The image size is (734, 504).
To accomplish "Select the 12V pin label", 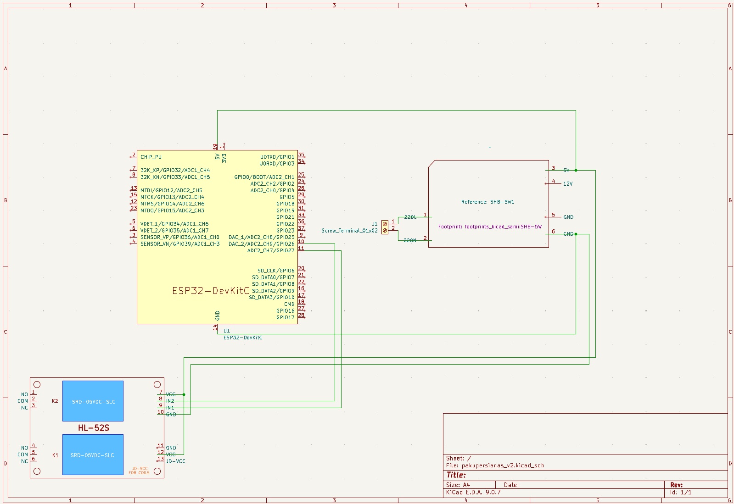I will 568,184.
